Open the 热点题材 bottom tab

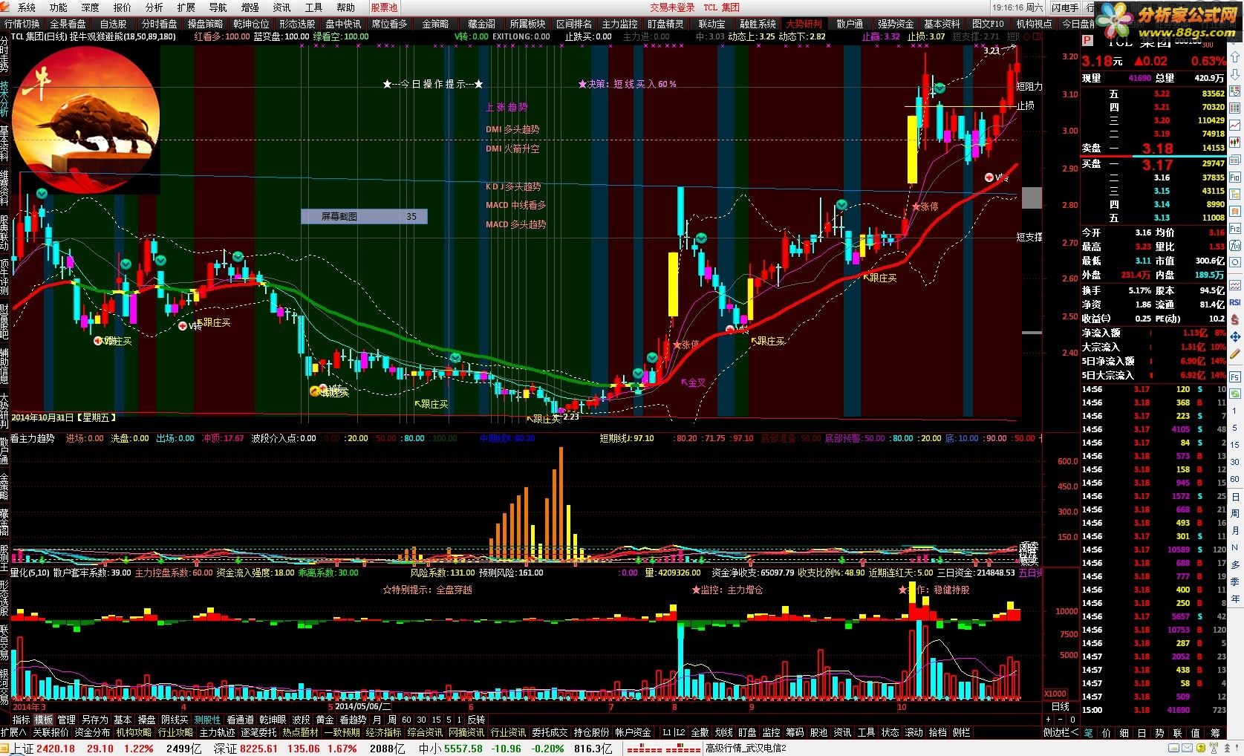click(300, 732)
